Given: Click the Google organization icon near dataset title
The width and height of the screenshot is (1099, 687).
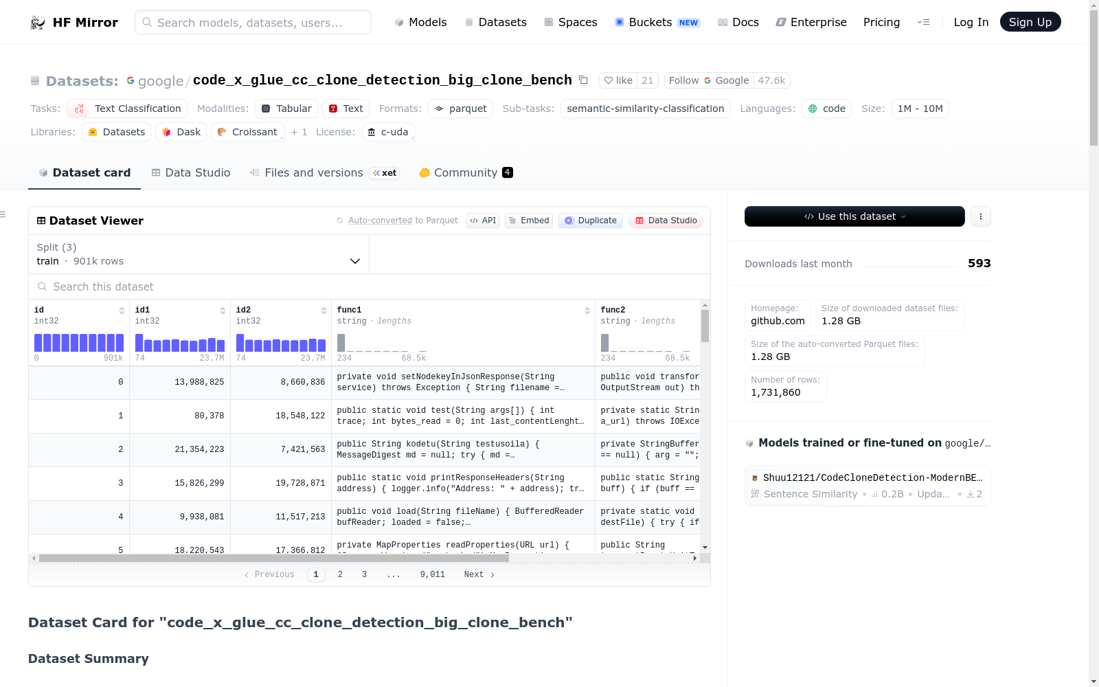Looking at the screenshot, I should click(x=131, y=80).
